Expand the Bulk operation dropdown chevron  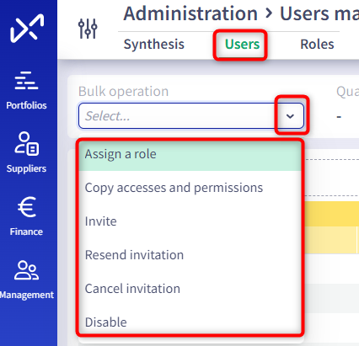pyautogui.click(x=290, y=116)
